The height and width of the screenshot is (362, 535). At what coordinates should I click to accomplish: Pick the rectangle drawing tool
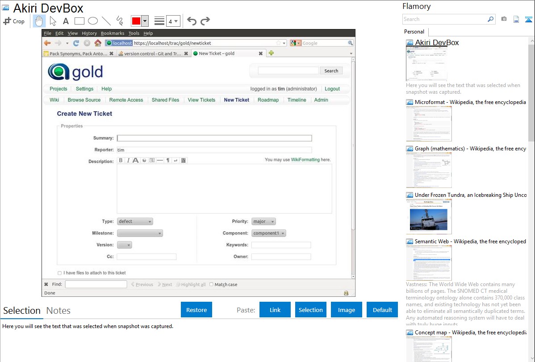(x=79, y=21)
